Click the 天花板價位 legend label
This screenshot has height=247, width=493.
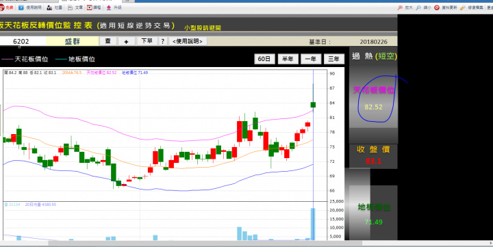click(31, 59)
